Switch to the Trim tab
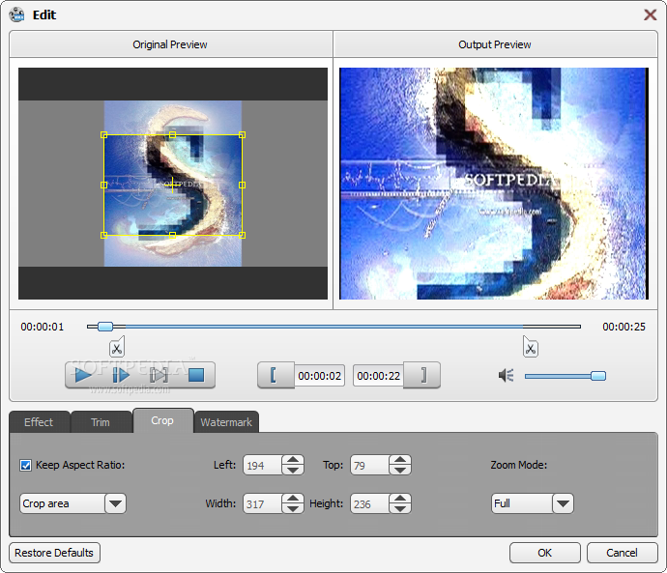 (x=101, y=422)
